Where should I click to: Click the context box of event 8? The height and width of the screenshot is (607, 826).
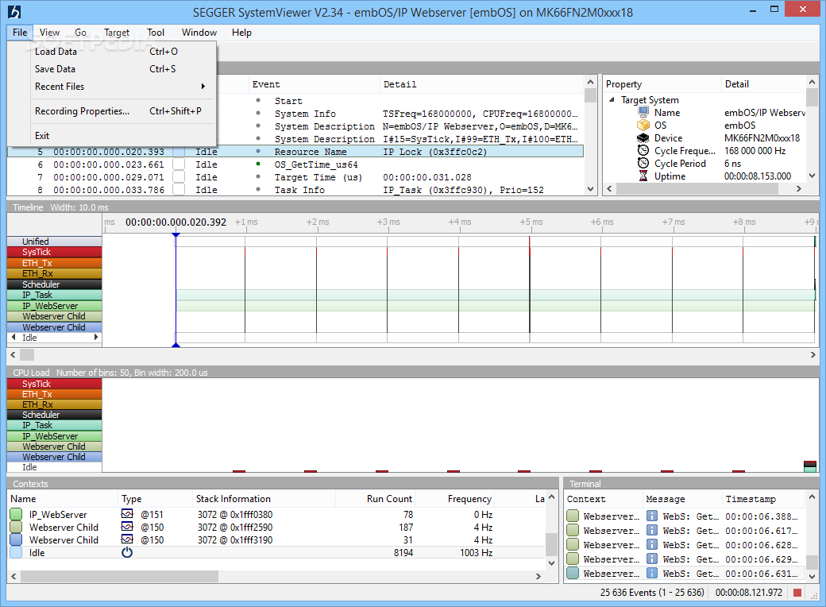click(179, 190)
